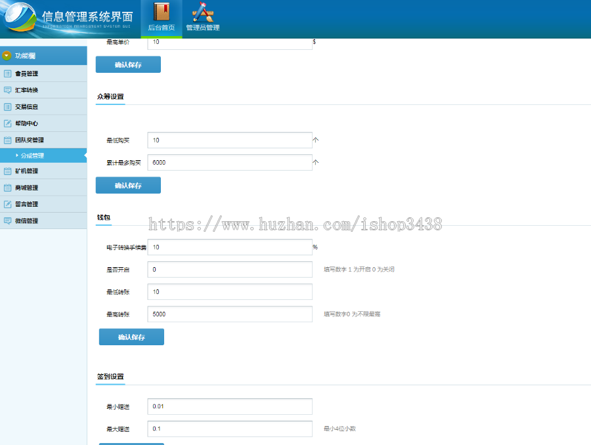Click the 最高转账 input field
The width and height of the screenshot is (591, 445).
230,314
